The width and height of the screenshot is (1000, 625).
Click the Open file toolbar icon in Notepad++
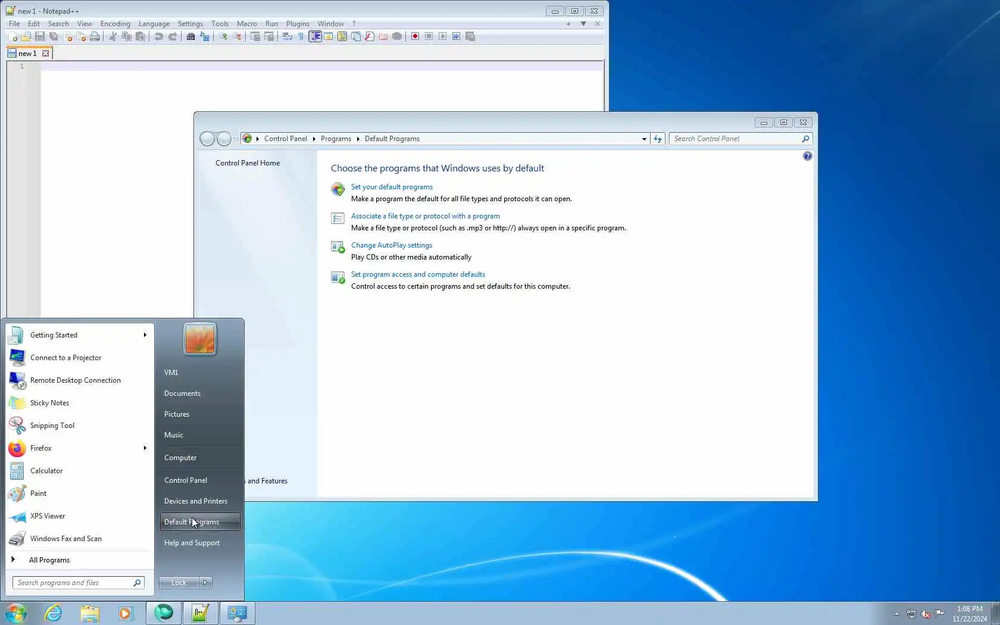point(26,36)
